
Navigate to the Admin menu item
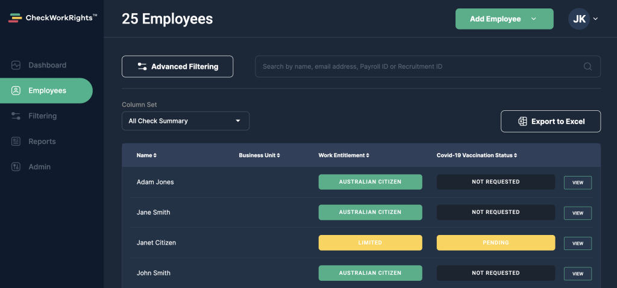click(39, 167)
